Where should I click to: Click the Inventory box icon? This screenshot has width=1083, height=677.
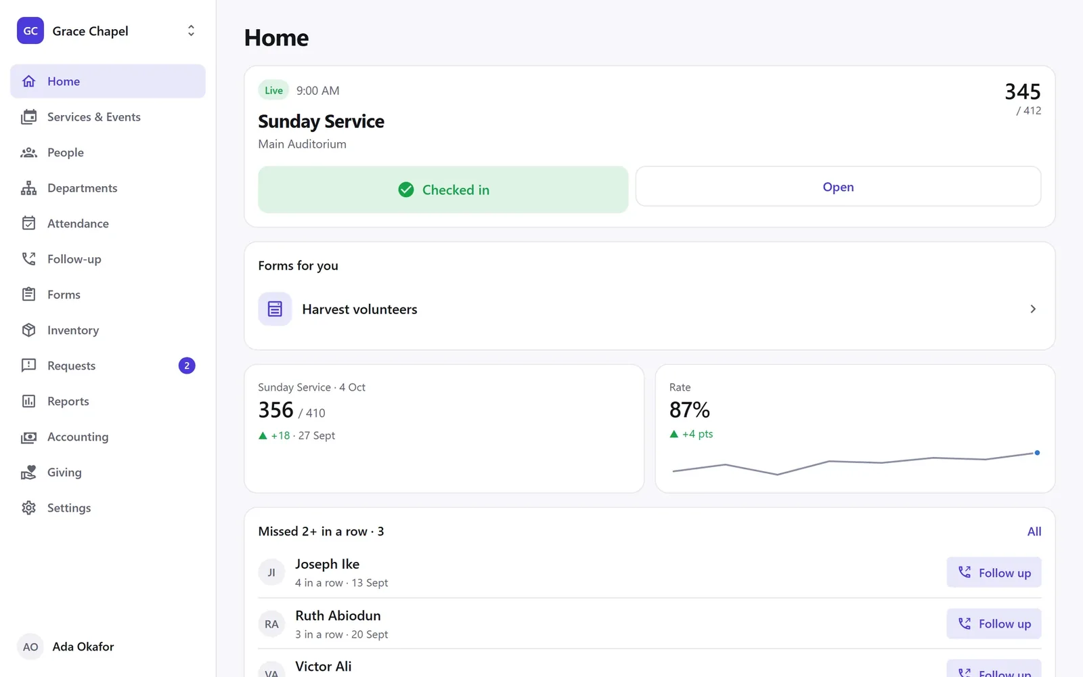(28, 330)
